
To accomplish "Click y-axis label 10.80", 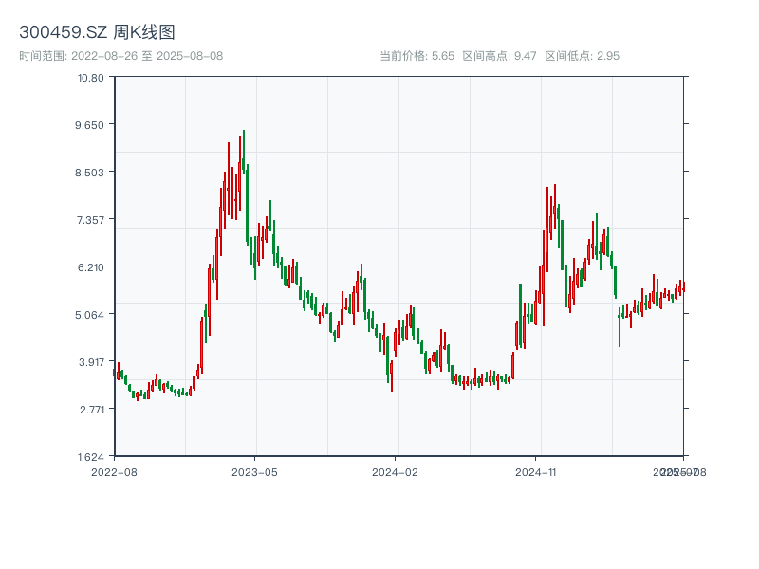I will 90,78.
